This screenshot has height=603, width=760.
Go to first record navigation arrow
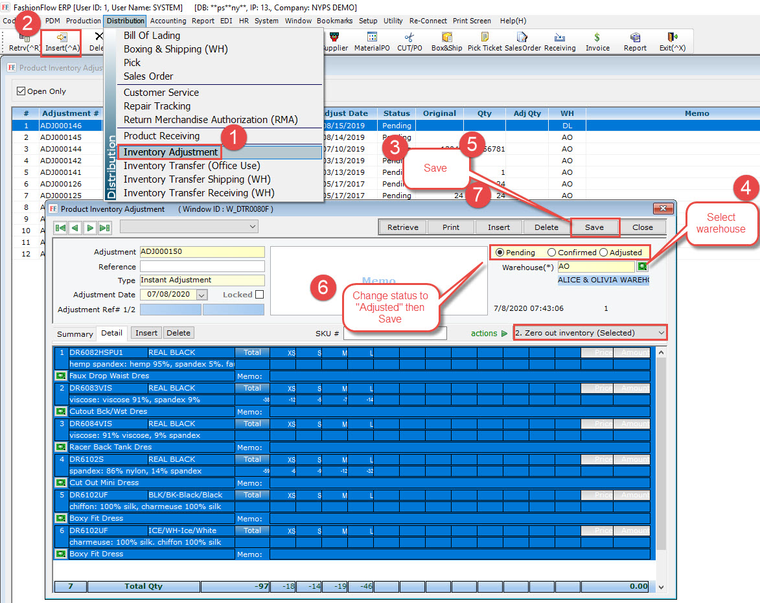tap(61, 227)
